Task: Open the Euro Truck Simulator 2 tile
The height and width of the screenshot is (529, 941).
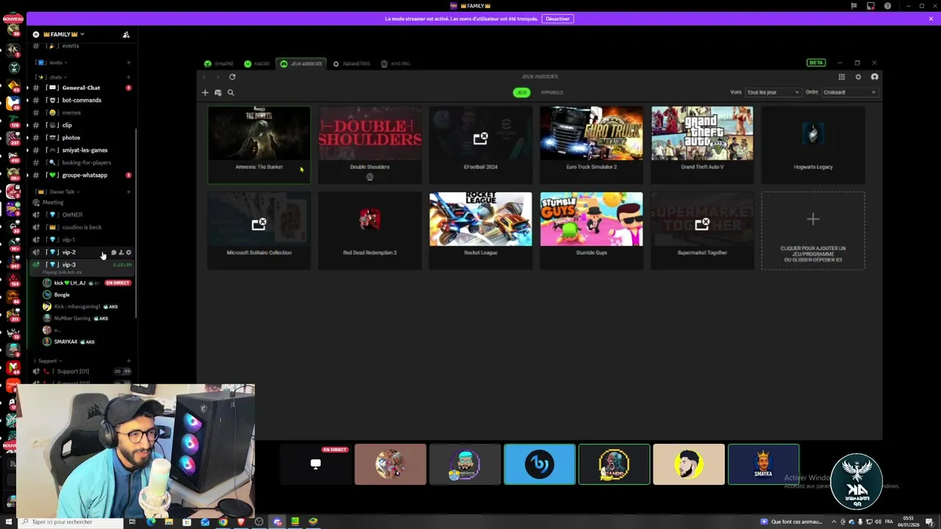Action: [x=592, y=144]
